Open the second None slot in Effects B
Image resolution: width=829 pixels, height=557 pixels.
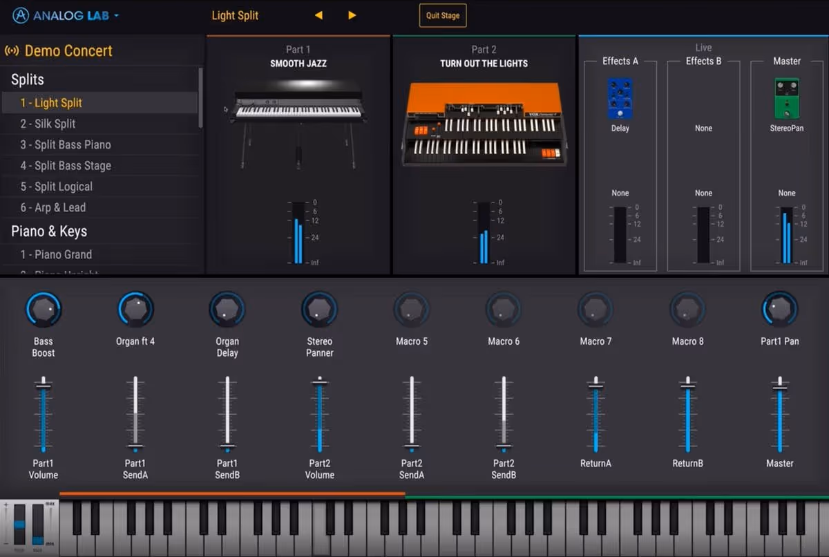703,193
